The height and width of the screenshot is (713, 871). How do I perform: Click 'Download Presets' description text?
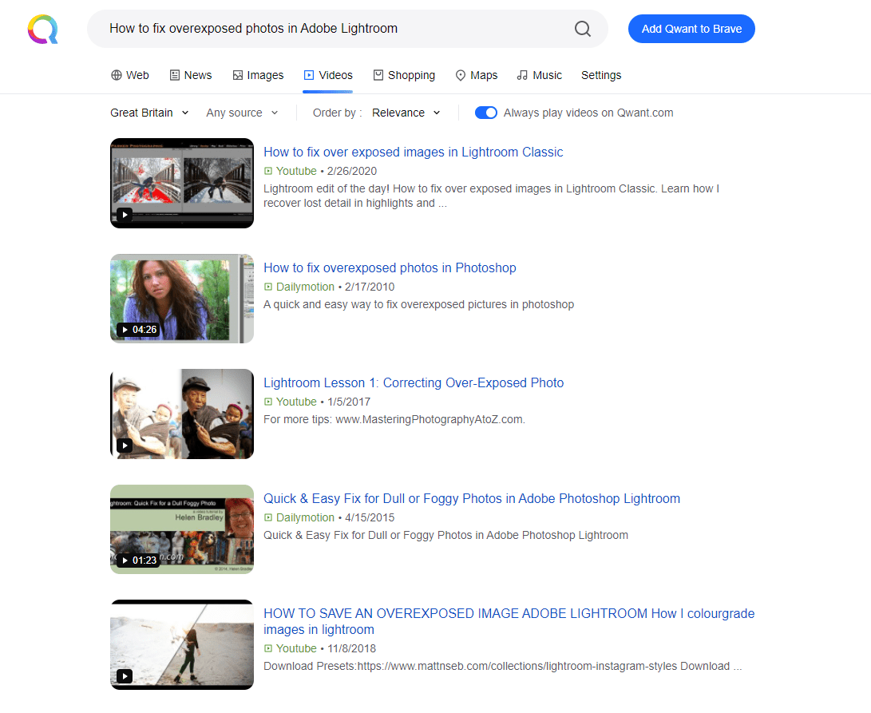503,667
